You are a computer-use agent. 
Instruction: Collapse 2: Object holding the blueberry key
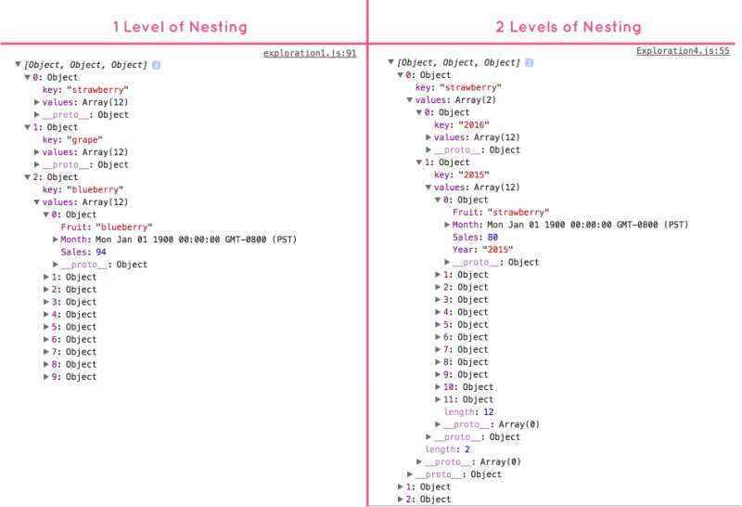[x=28, y=177]
